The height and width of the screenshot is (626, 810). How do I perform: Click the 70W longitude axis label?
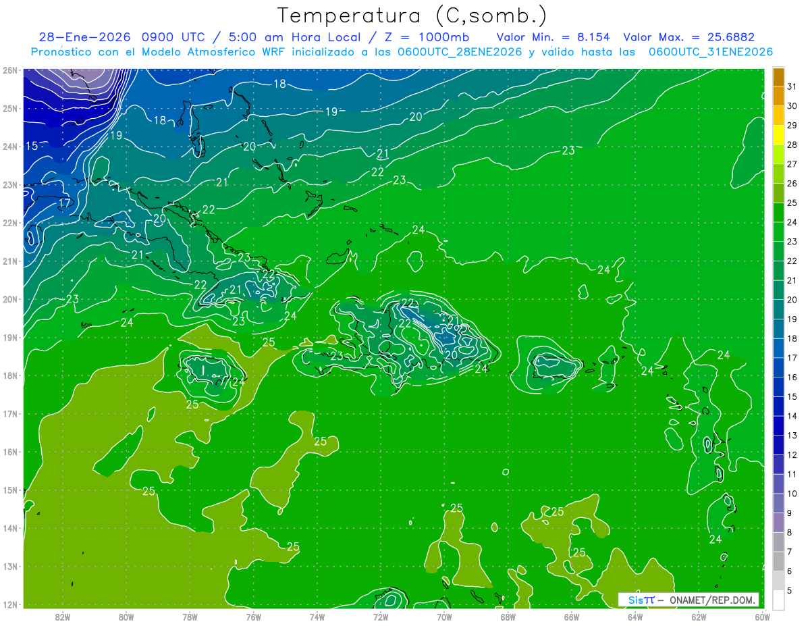point(444,617)
